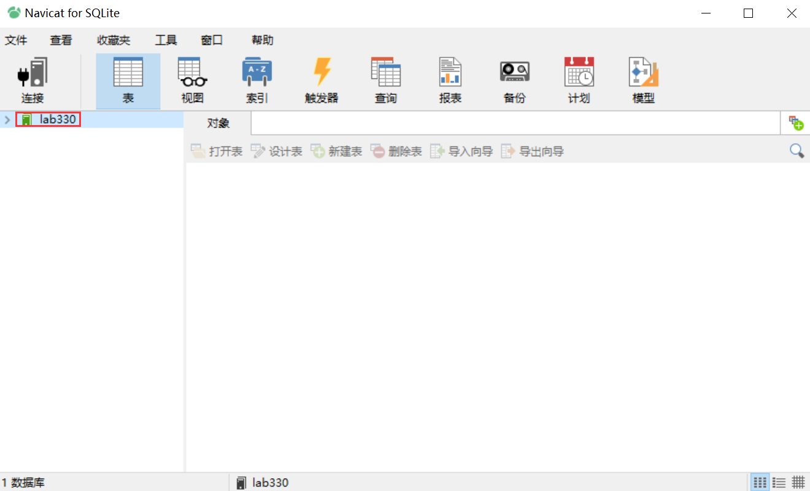Switch to large icons view mode
The image size is (810, 491).
click(x=760, y=482)
